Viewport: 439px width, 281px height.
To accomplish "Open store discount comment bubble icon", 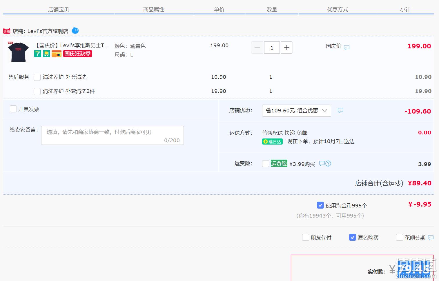I will pyautogui.click(x=340, y=110).
